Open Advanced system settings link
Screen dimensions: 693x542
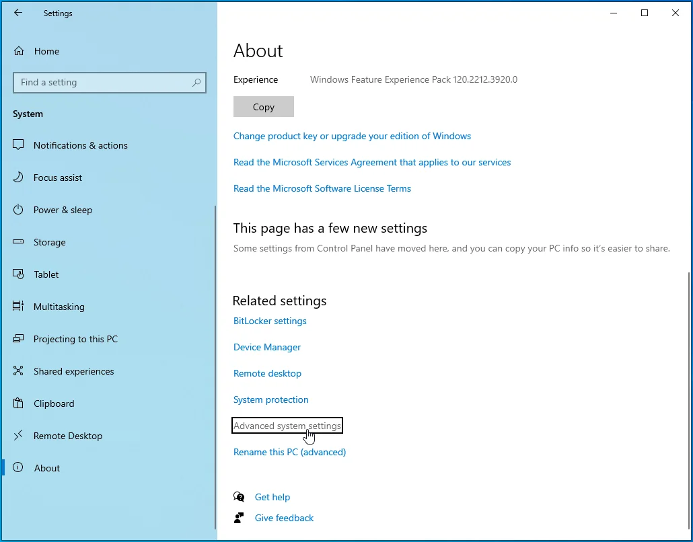[287, 426]
